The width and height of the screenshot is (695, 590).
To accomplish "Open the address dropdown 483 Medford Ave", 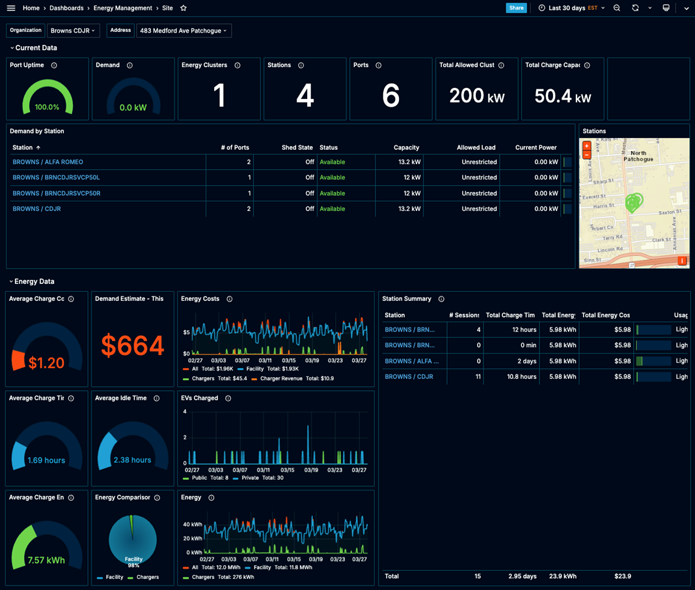I will [183, 31].
